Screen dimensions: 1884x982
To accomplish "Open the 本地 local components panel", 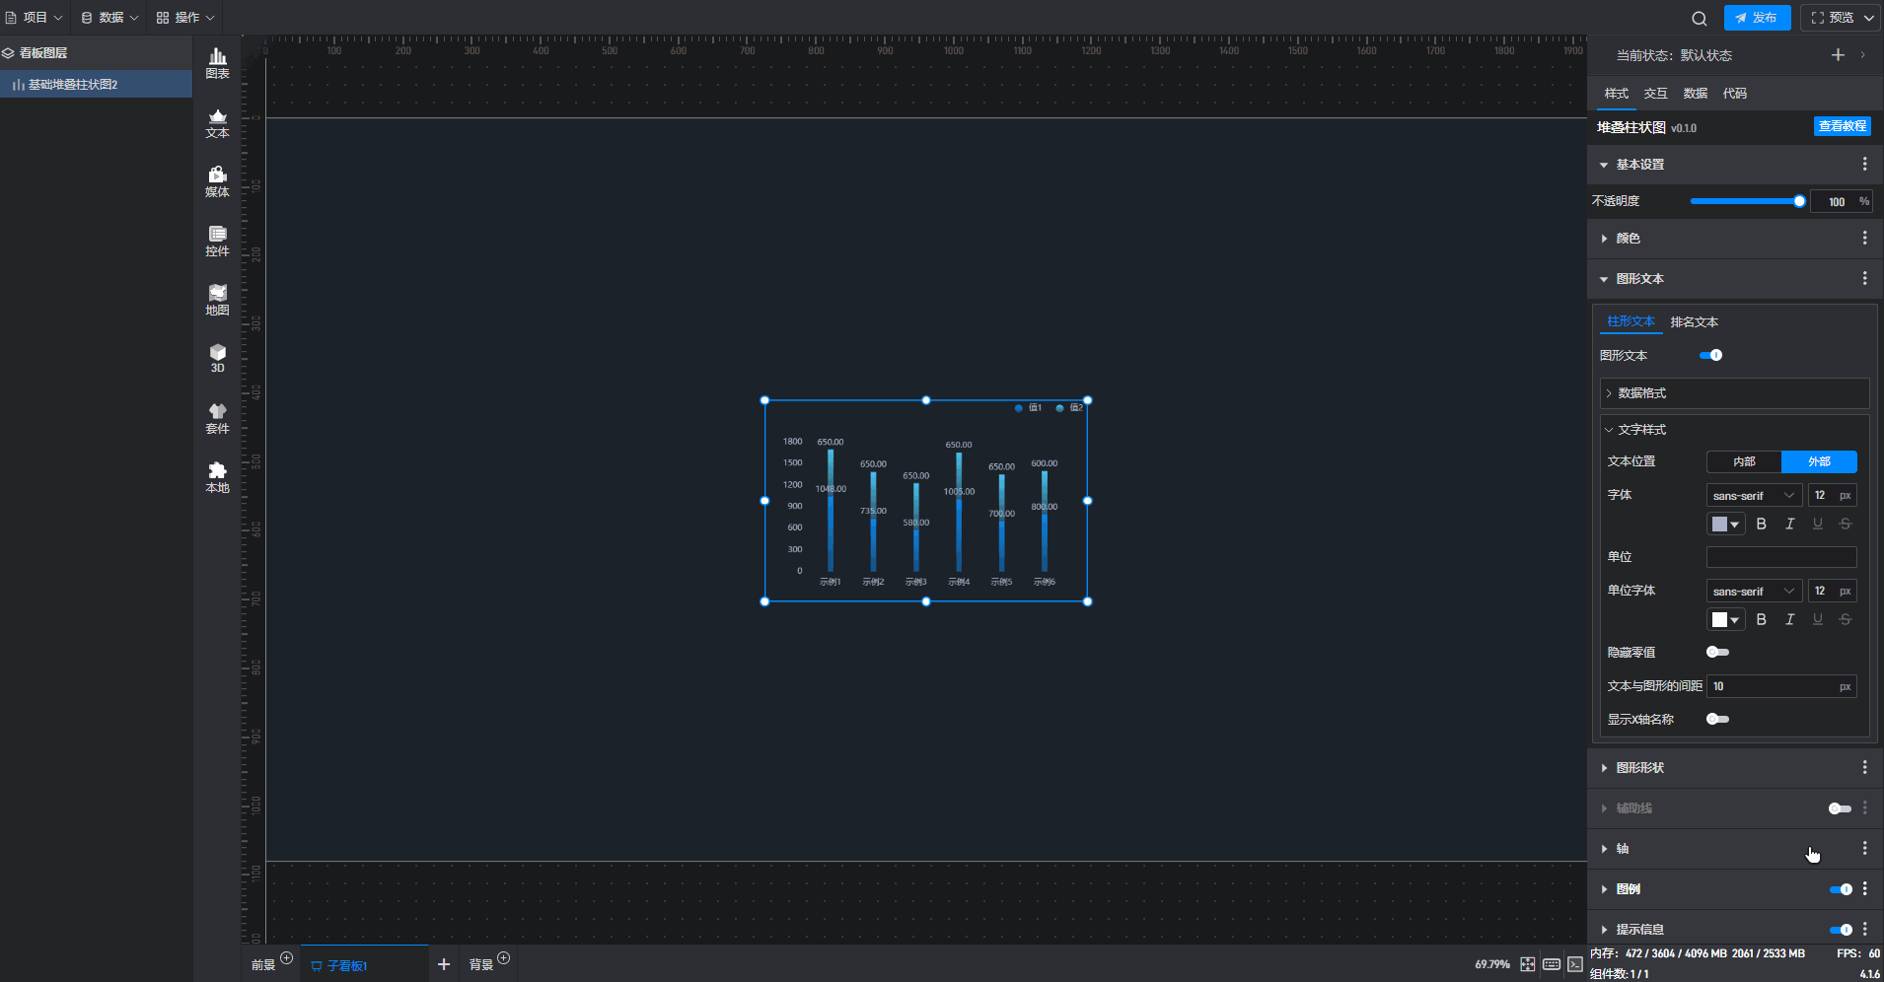I will [x=217, y=478].
